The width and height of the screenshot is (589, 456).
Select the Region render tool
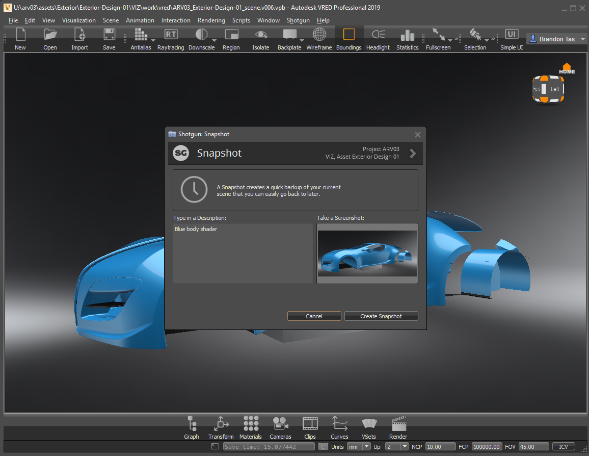click(x=231, y=38)
